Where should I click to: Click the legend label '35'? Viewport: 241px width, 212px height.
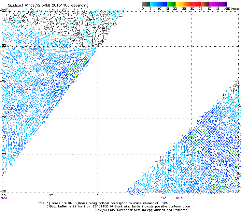point(201,9)
